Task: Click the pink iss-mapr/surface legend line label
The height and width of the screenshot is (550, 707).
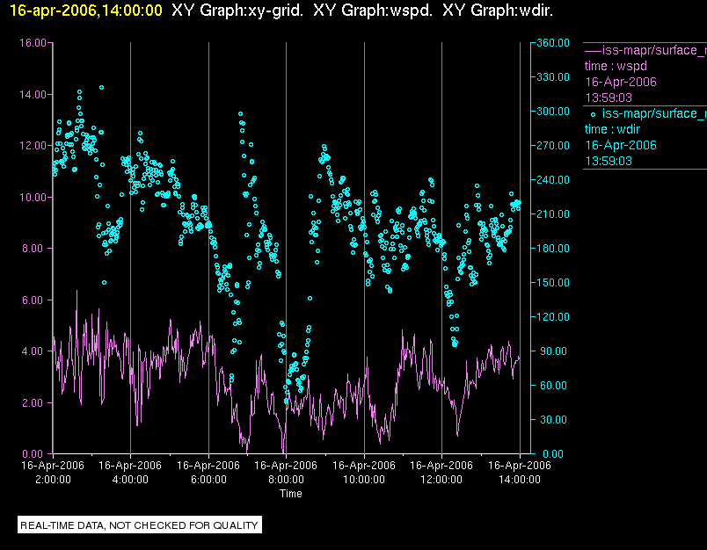Action: 654,50
